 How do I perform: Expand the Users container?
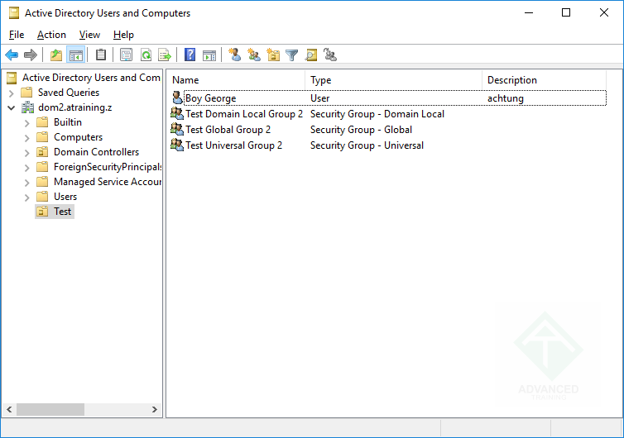pos(26,197)
